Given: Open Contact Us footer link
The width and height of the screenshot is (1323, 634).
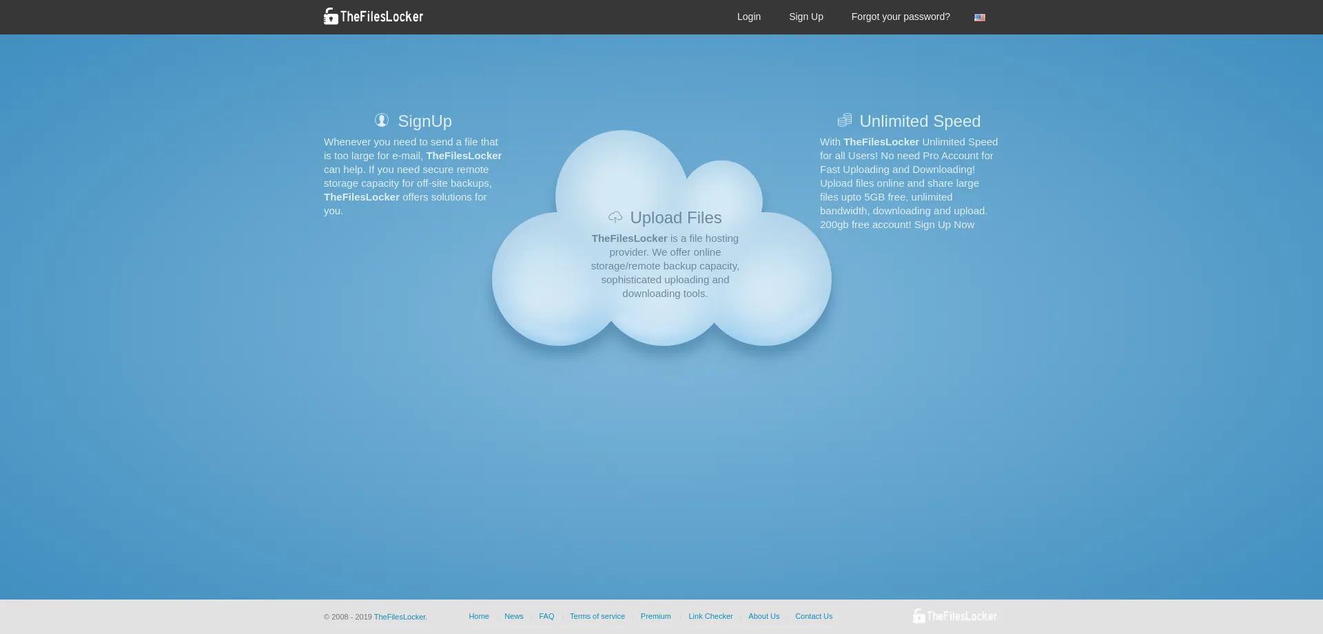Looking at the screenshot, I should [814, 616].
